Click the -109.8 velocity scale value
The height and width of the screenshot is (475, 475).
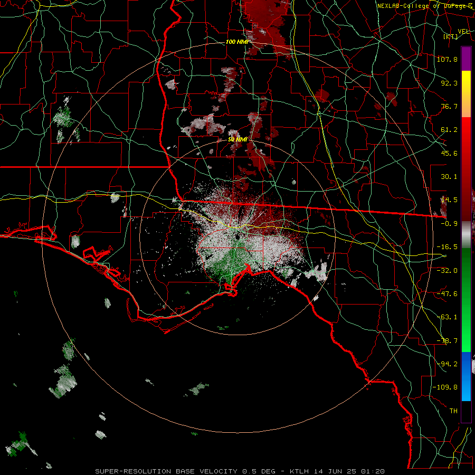tap(445, 387)
